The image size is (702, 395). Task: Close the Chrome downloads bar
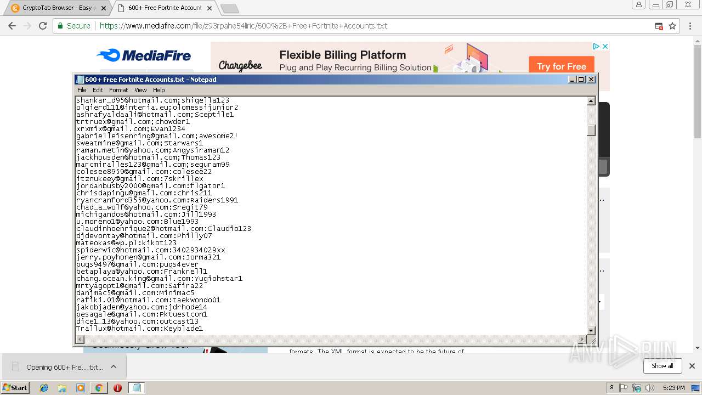pos(692,366)
